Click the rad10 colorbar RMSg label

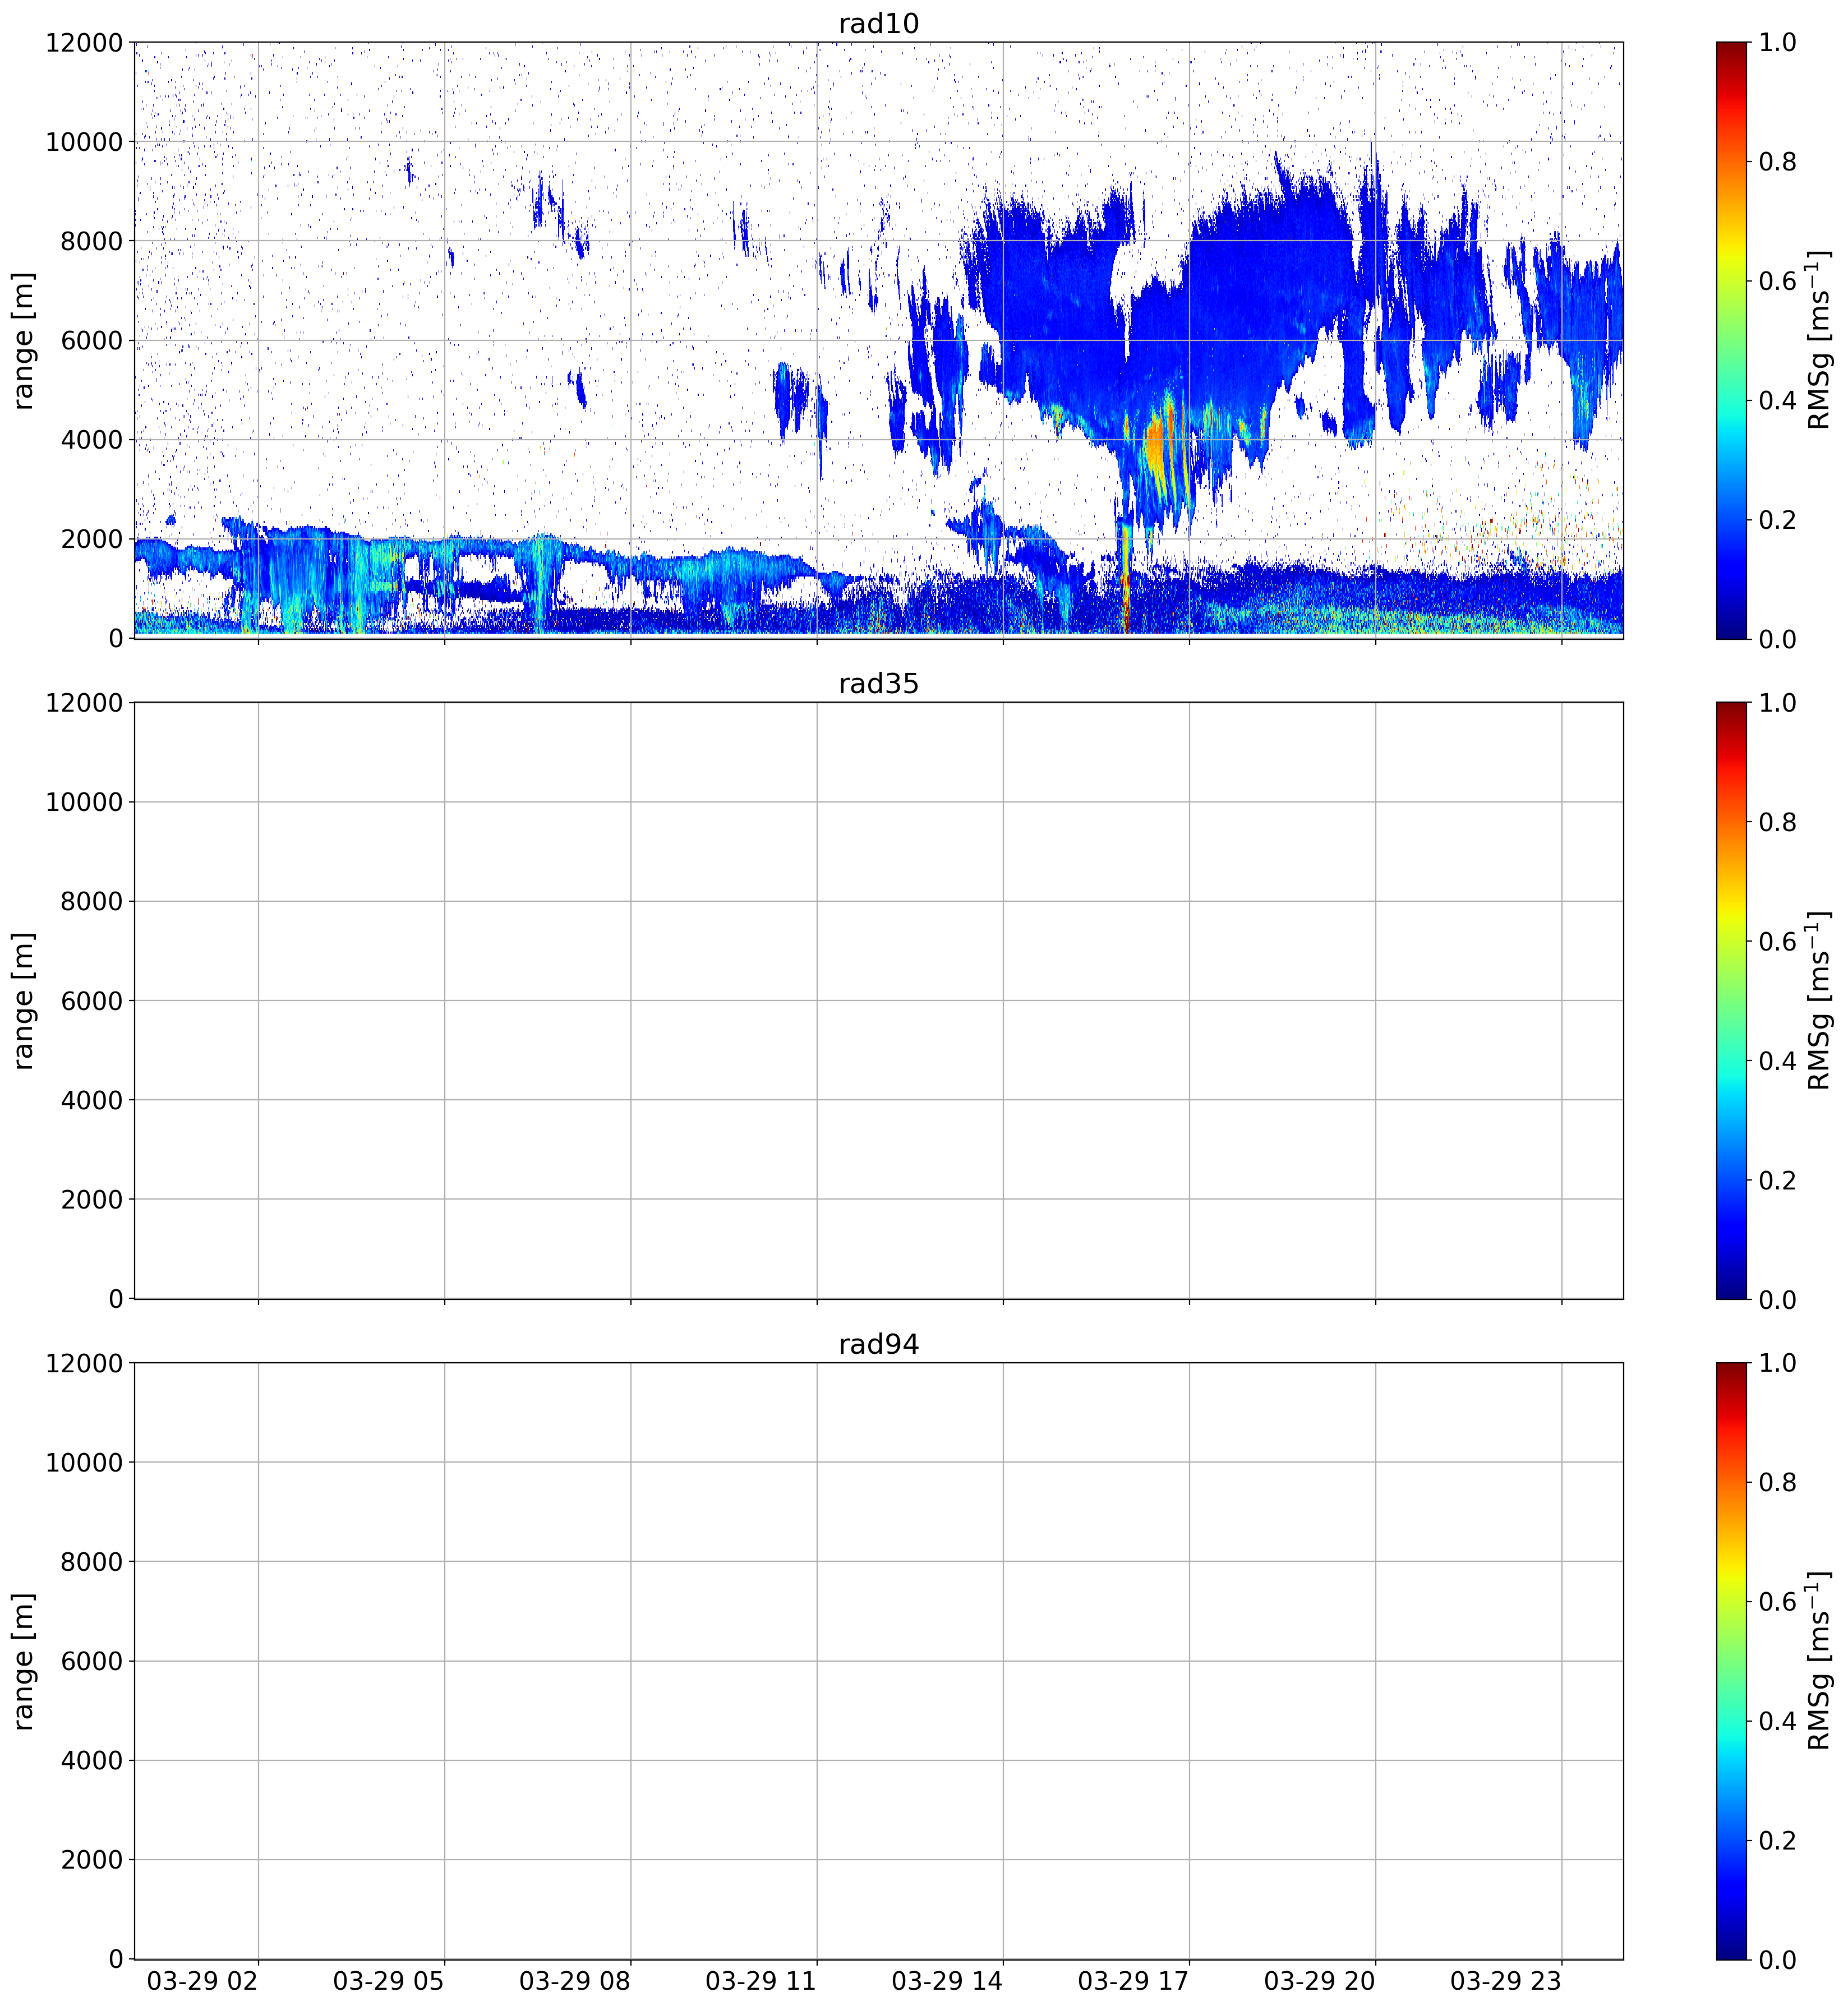pyautogui.click(x=1820, y=340)
